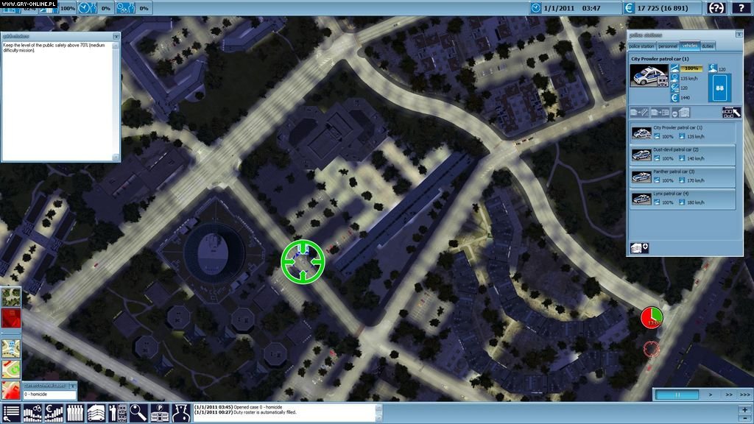Set game speed to normal single arrow

coord(711,395)
